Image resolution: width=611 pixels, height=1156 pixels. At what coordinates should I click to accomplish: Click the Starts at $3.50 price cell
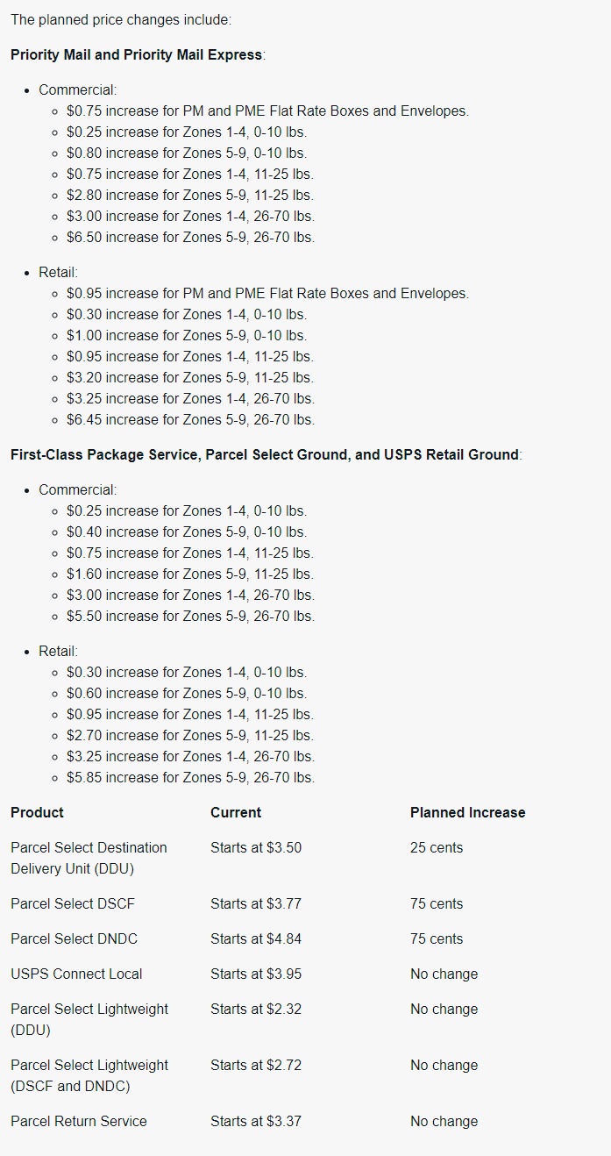tap(256, 847)
